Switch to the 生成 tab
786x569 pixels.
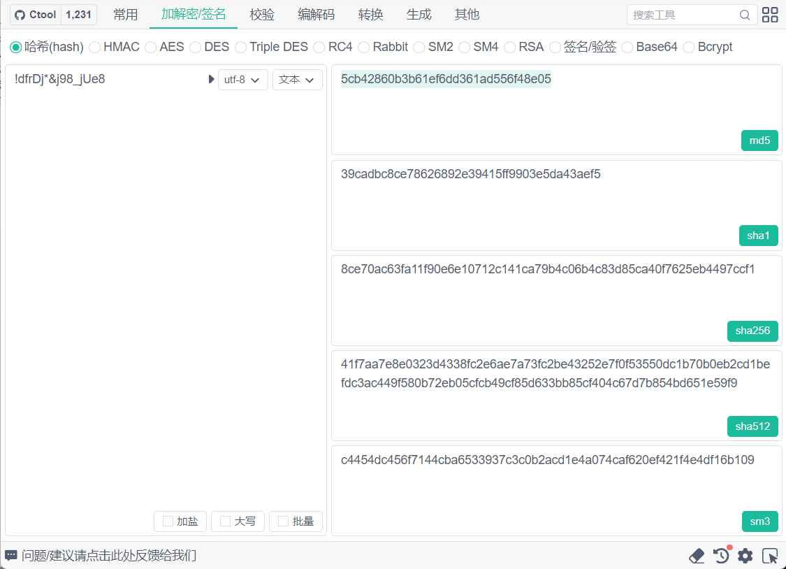pos(419,15)
